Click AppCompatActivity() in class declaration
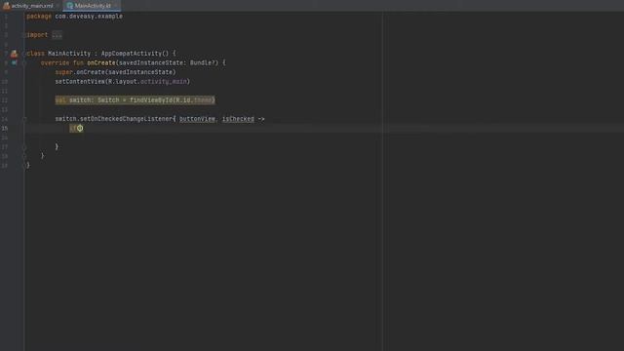624x351 pixels. pyautogui.click(x=135, y=54)
